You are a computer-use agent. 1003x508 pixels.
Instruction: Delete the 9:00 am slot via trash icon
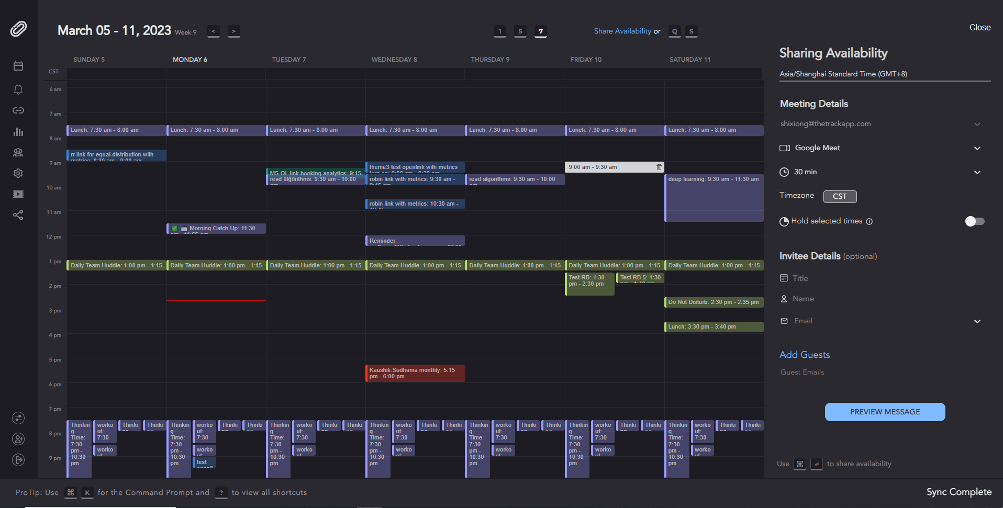coord(659,167)
